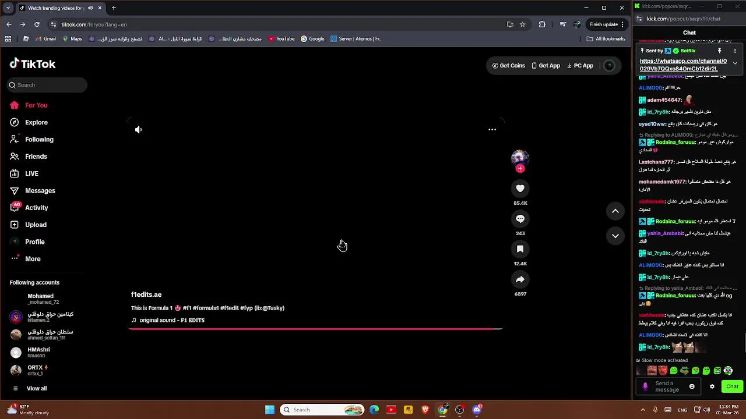Viewport: 746px width, 419px height.
Task: Open the Chrome tab search dropdown
Action: coord(8,8)
